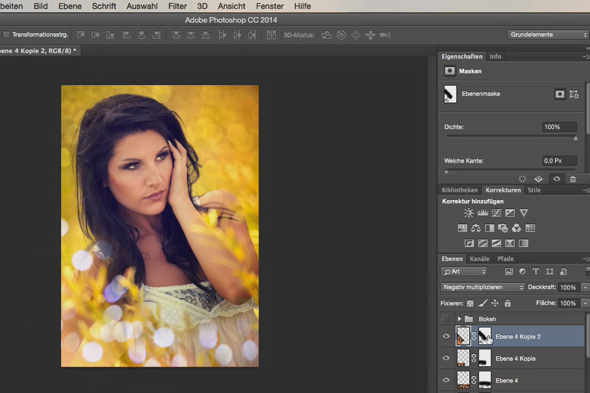Add a Color Balance adjustment (scales icon)
This screenshot has height=393, width=590.
(x=475, y=228)
